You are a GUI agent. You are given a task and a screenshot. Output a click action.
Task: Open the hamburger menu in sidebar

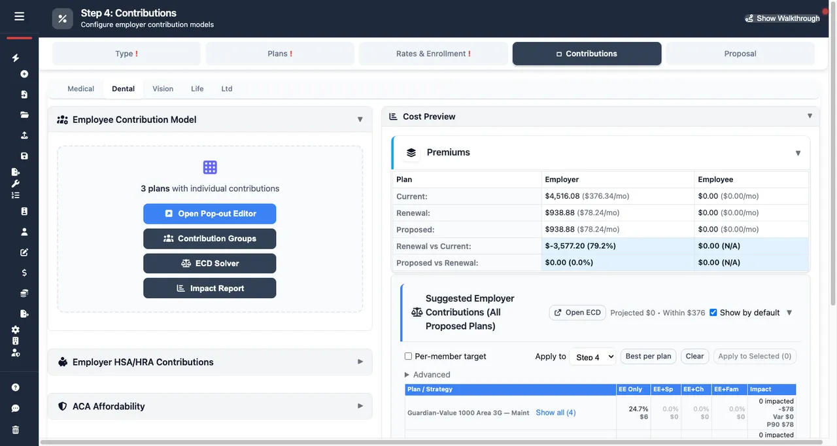pyautogui.click(x=19, y=16)
